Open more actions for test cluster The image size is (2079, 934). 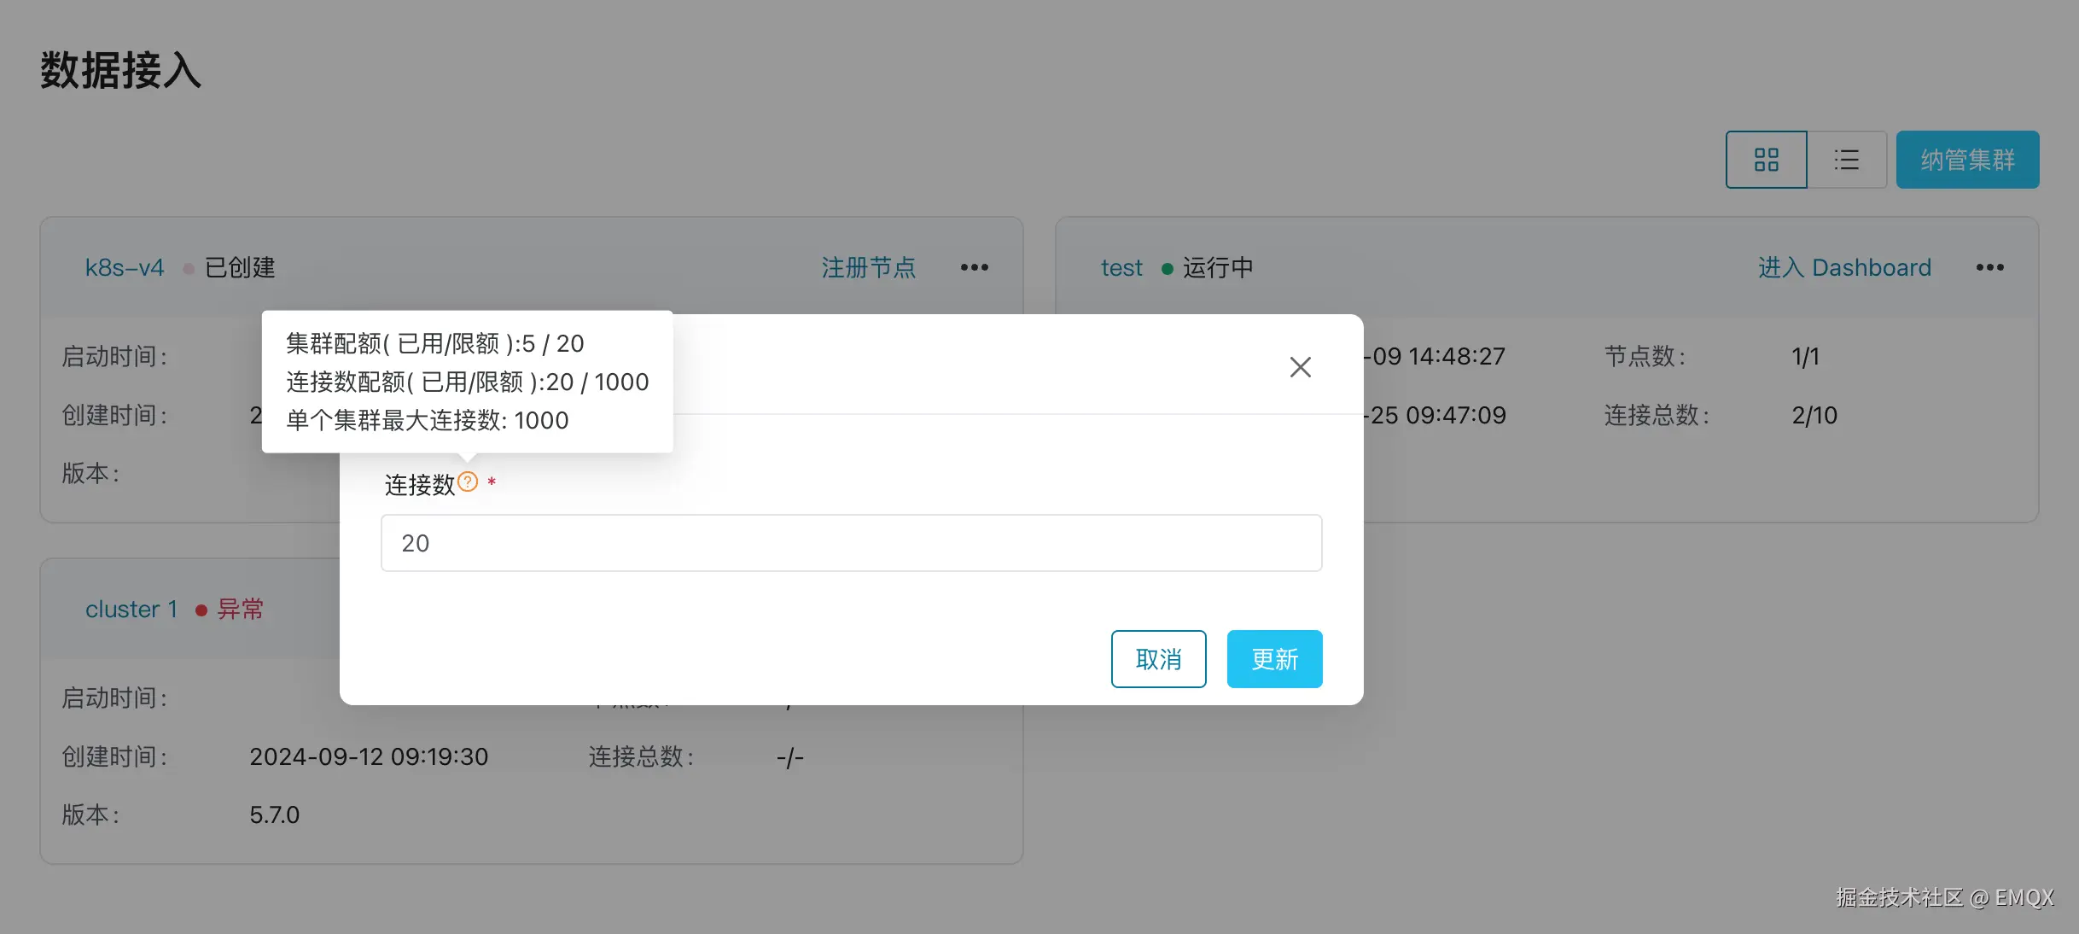tap(1989, 267)
